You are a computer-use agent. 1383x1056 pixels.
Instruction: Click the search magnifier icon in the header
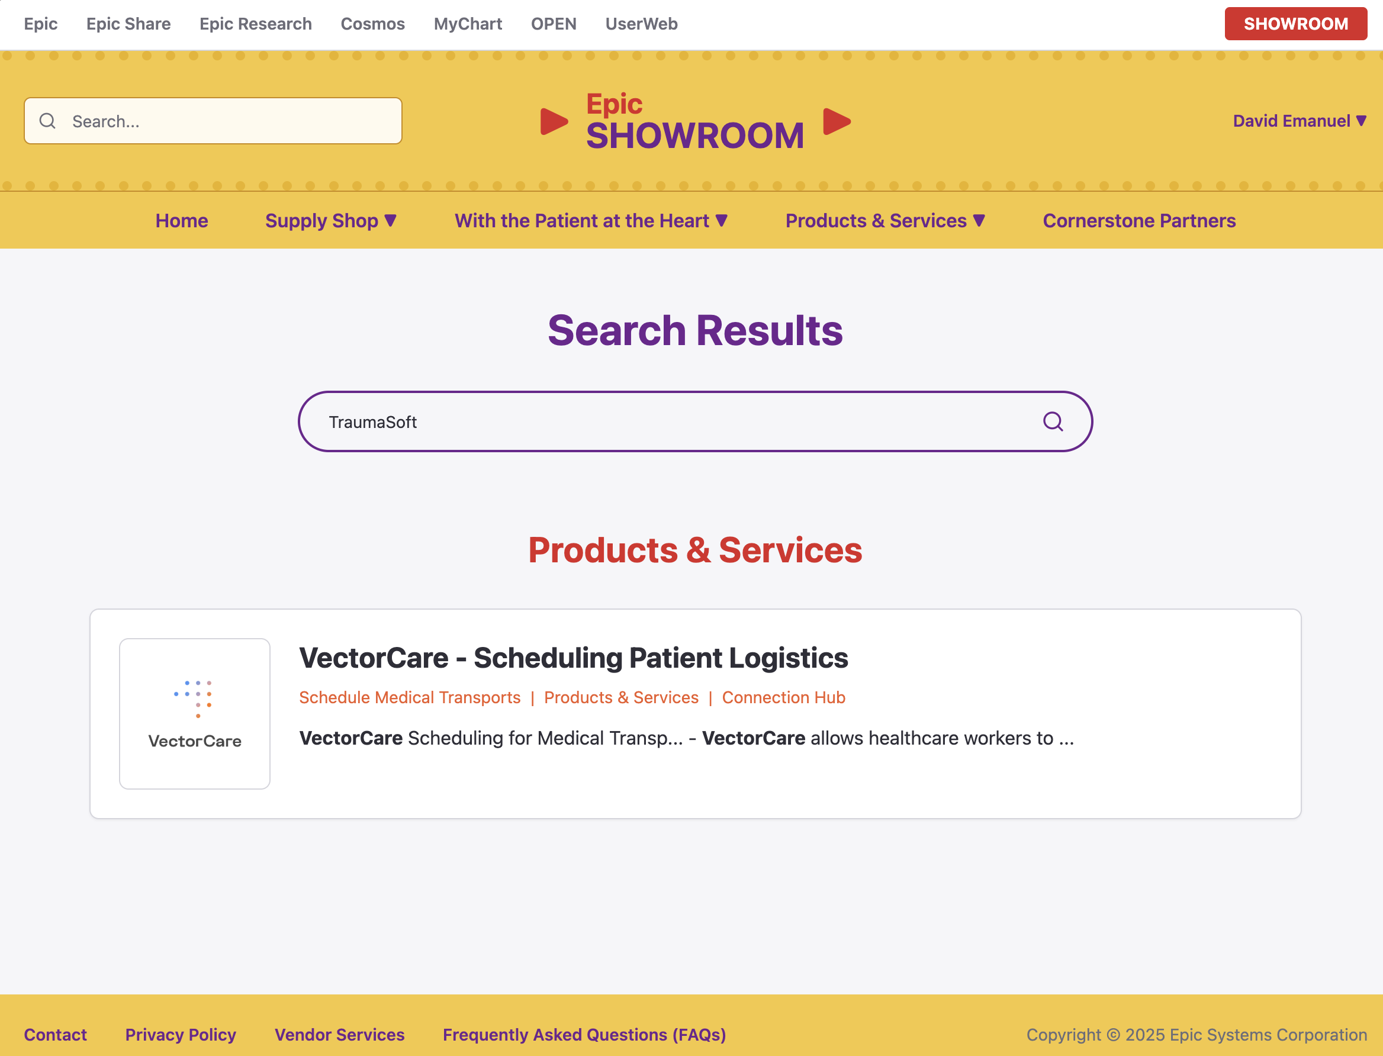tap(47, 120)
